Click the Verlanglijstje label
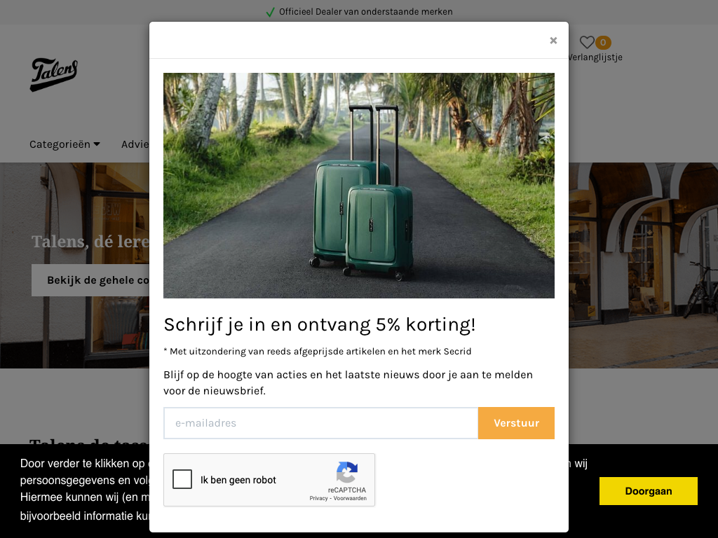This screenshot has height=538, width=718. point(595,57)
